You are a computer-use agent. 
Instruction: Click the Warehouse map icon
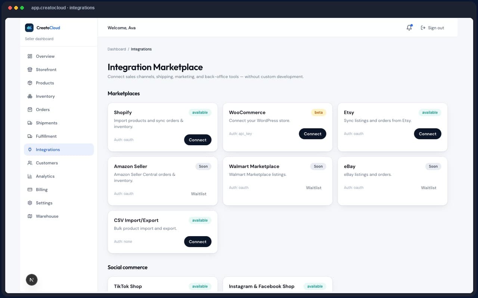[x=30, y=216]
